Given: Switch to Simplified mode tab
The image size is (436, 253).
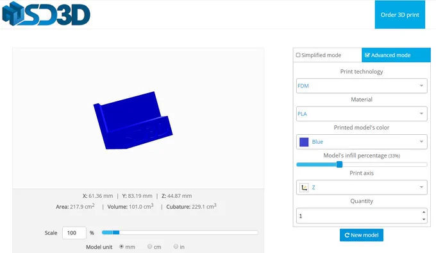Looking at the screenshot, I should click(327, 55).
